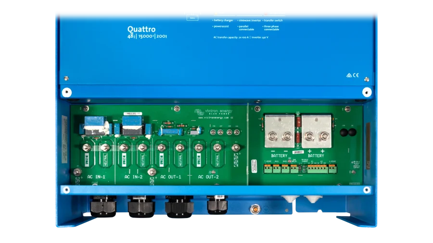Click the orange button on the bottom panel
Viewport: 433px width, 243px height.
(255, 209)
